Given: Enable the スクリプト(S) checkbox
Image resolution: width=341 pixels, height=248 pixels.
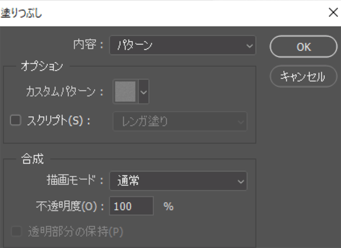Looking at the screenshot, I should point(16,121).
